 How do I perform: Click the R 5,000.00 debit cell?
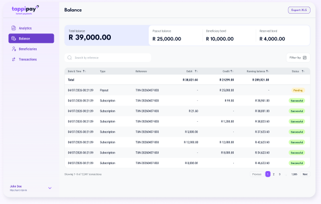point(192,132)
